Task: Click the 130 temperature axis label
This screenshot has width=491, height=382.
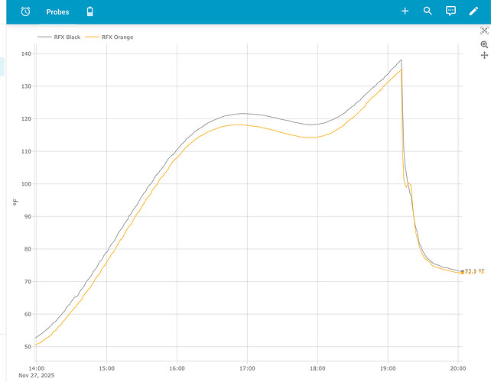Action: tap(26, 86)
